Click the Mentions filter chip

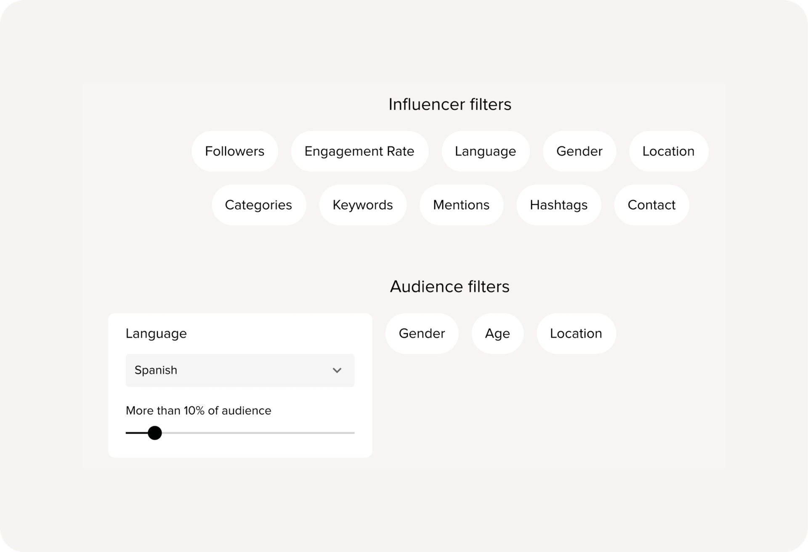click(461, 205)
